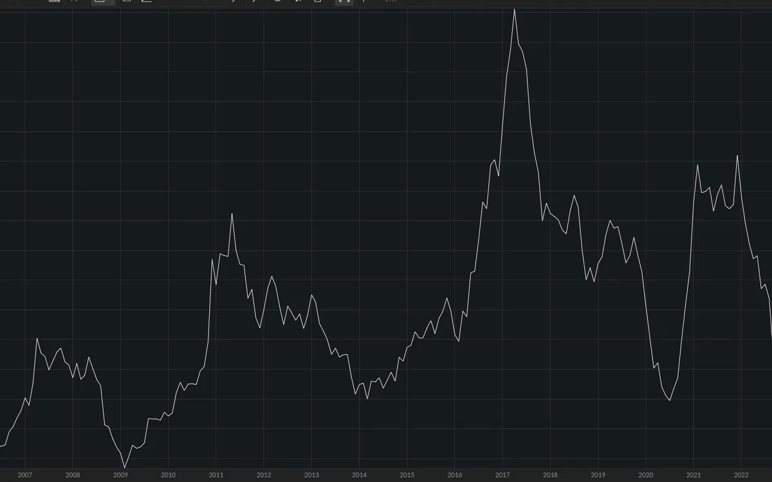Select the 2022 label on the time axis
Viewport: 772px width, 482px height.
[740, 475]
